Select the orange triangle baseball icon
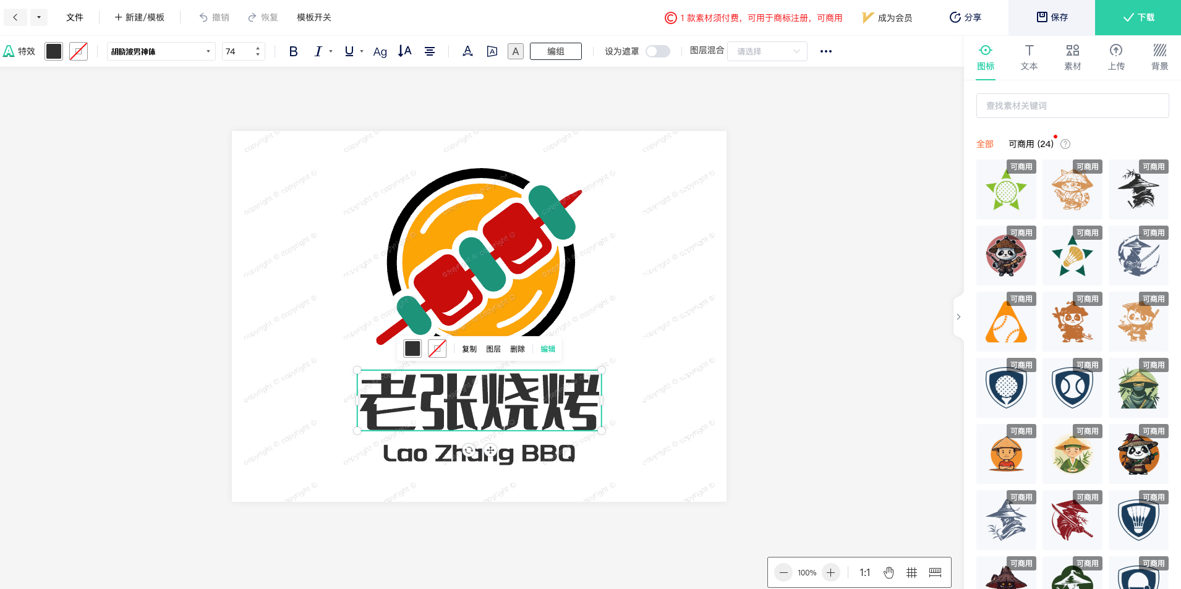The image size is (1181, 589). point(1006,321)
